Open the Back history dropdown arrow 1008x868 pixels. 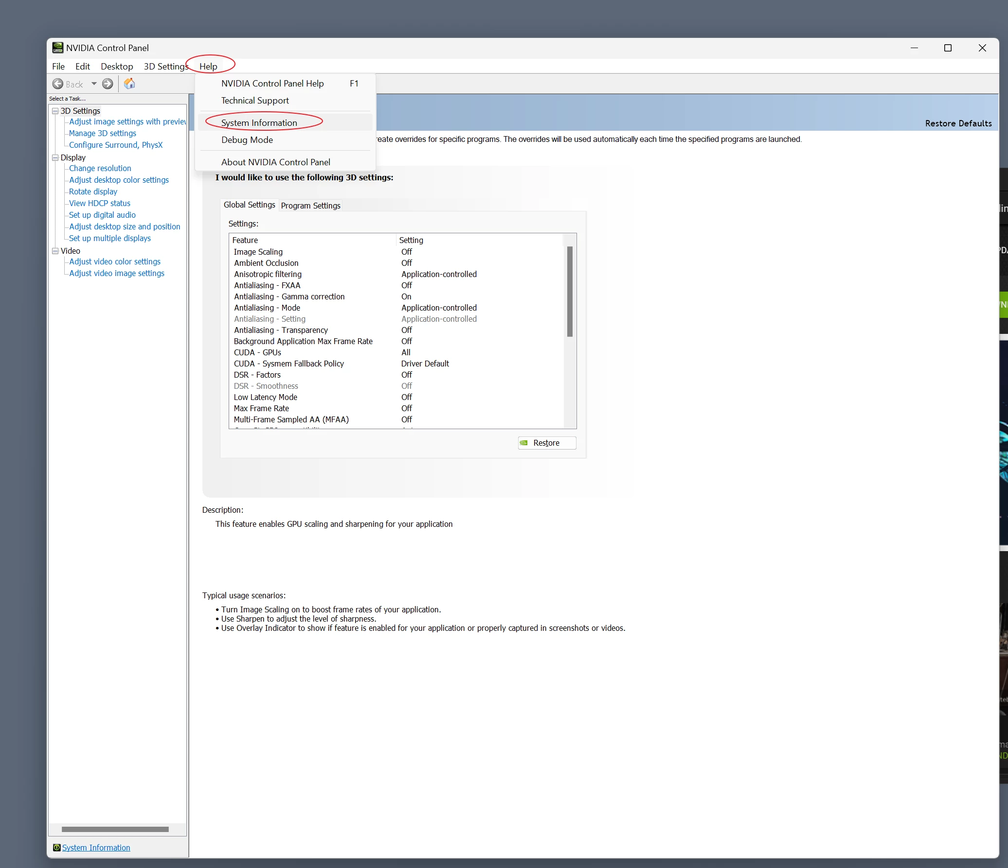(94, 84)
